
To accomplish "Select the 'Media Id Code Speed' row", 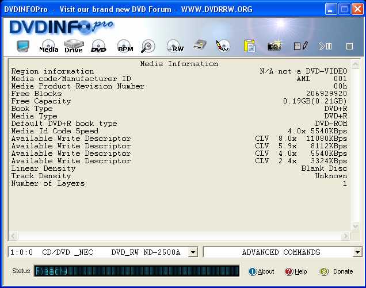I will point(179,131).
